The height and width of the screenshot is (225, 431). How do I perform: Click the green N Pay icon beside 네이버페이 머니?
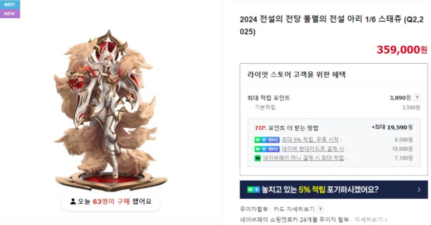pyautogui.click(x=258, y=158)
